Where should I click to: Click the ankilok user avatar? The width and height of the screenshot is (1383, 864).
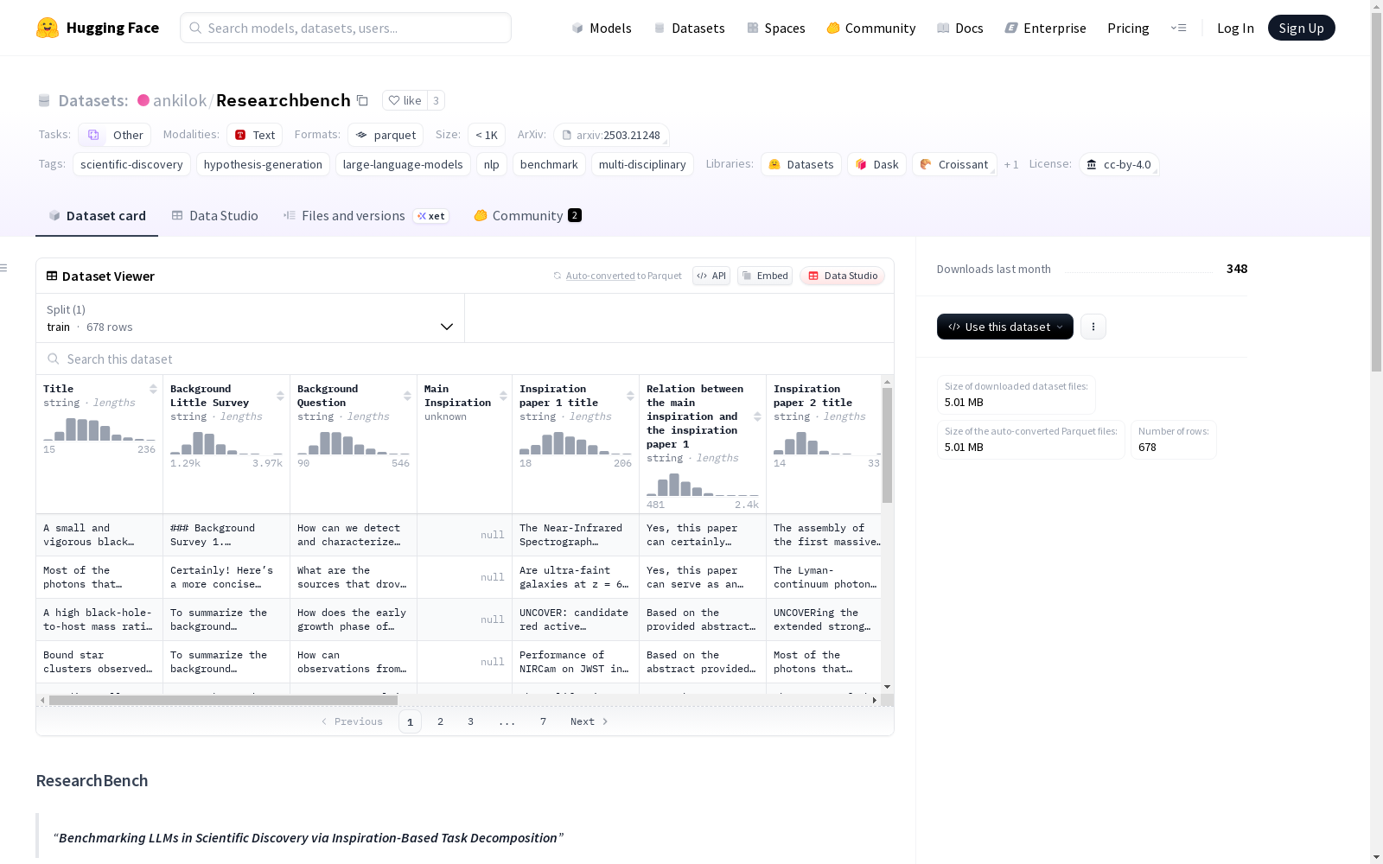[x=143, y=100]
